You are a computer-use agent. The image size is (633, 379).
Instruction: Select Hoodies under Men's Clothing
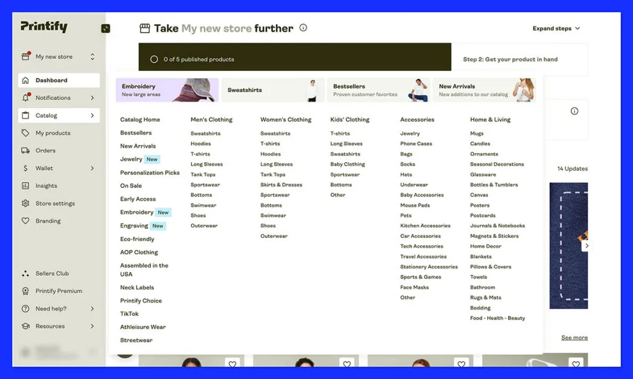click(x=201, y=144)
